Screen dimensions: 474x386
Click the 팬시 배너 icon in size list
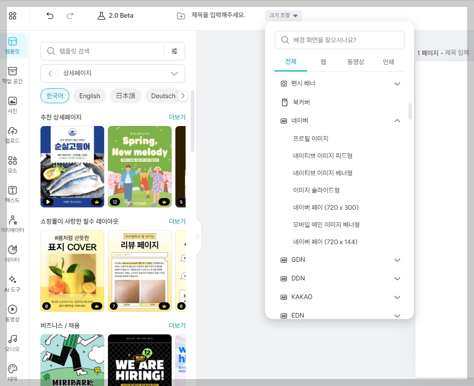pos(284,84)
